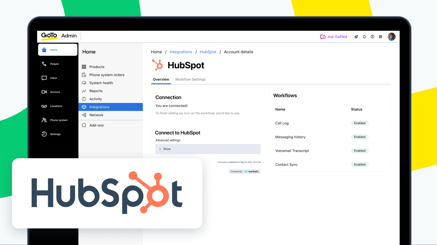Click Integrations breadcrumb link
This screenshot has height=245, width=437.
tap(181, 52)
